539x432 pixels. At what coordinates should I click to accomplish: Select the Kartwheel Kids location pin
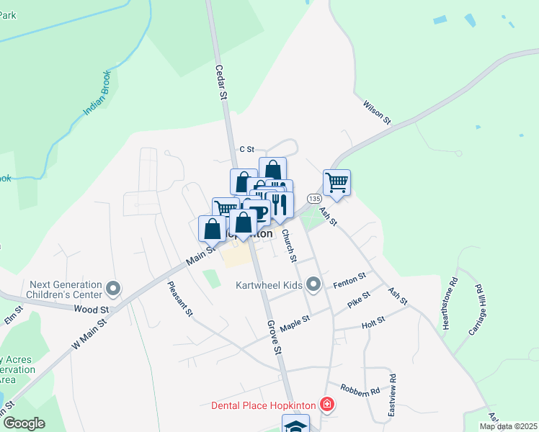313,284
